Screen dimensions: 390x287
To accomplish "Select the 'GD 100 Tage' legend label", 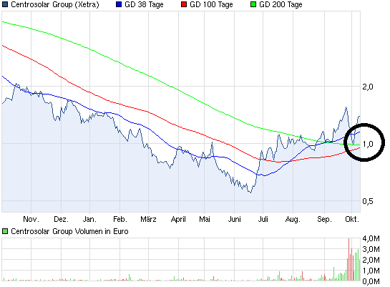I will [x=211, y=4].
